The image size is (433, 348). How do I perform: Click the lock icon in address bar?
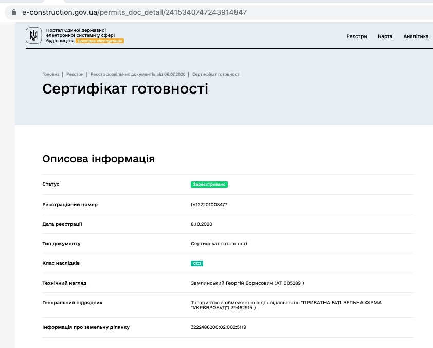(x=14, y=12)
